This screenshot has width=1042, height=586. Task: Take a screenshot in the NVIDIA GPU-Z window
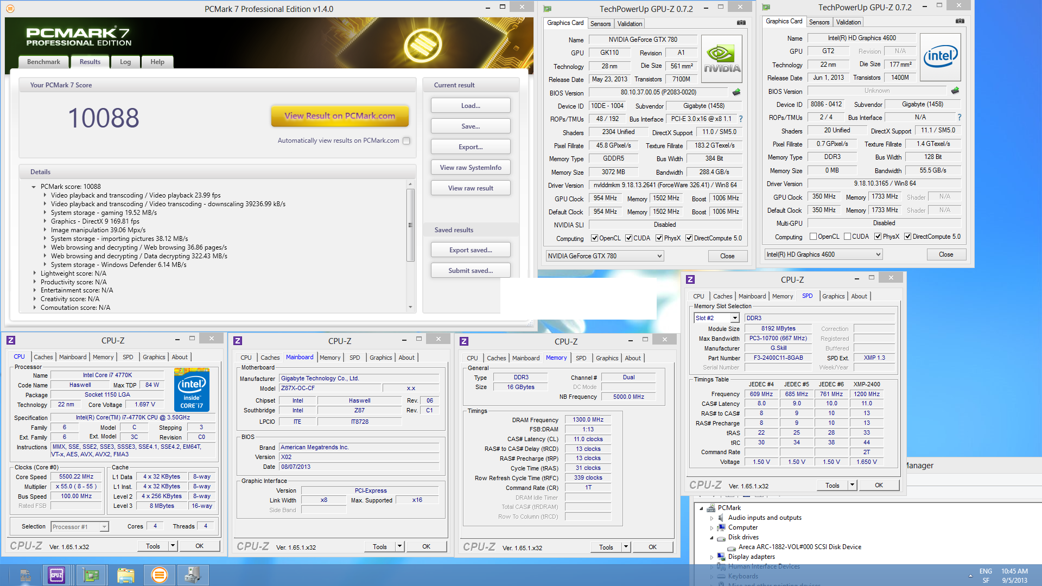[x=741, y=23]
